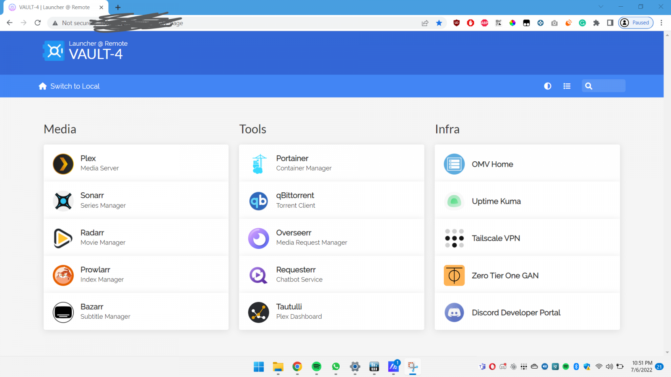The image size is (671, 377).
Task: Click the 'Subtitle Manager' text
Action: tap(105, 317)
